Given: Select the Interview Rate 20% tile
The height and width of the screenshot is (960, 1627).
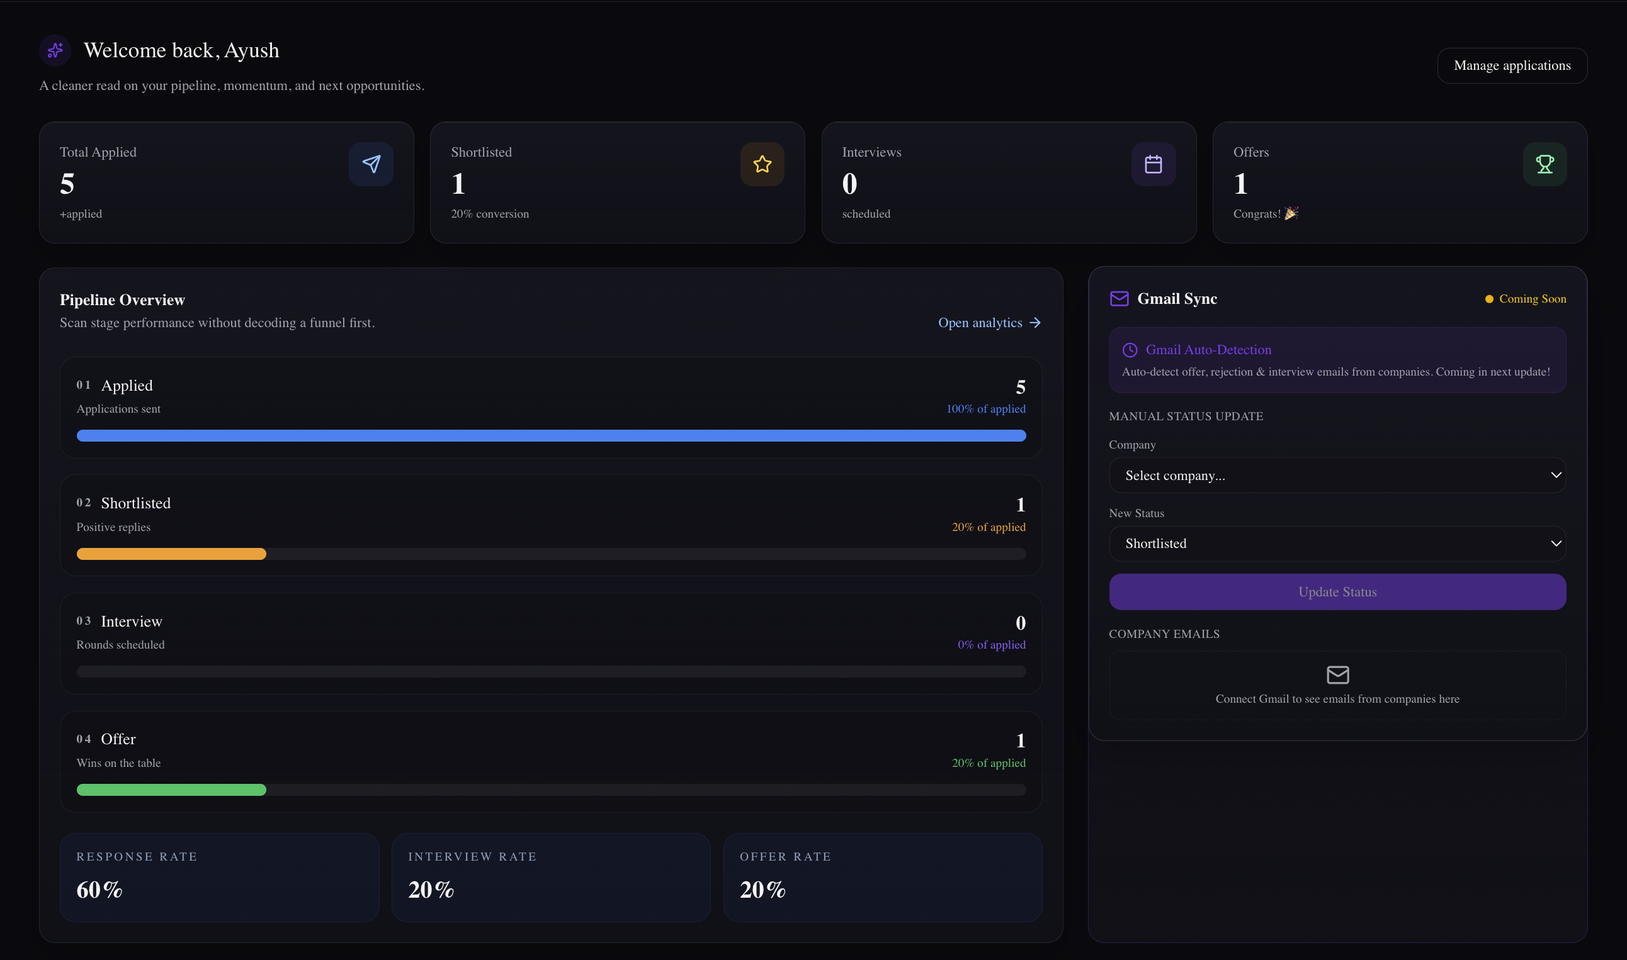Looking at the screenshot, I should pos(551,877).
